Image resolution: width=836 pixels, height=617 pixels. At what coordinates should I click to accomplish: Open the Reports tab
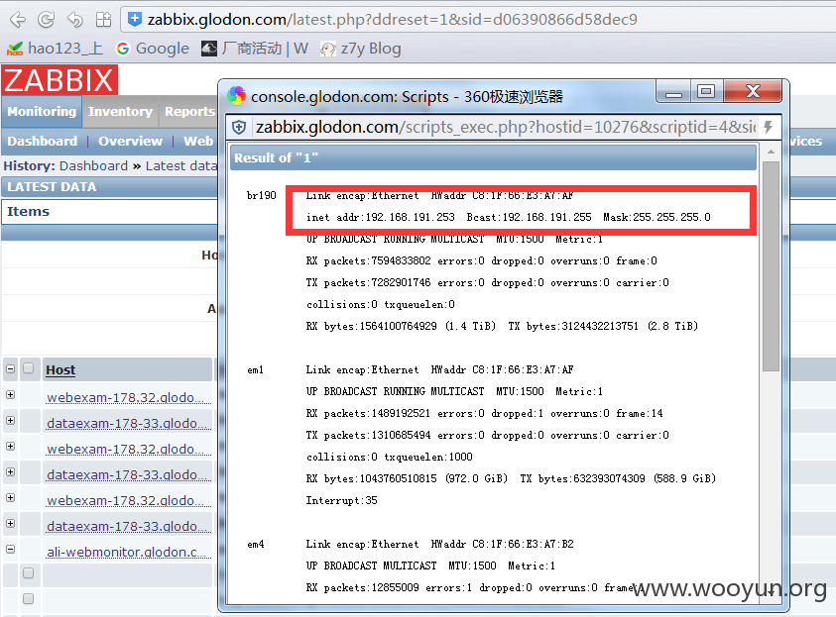[x=188, y=111]
